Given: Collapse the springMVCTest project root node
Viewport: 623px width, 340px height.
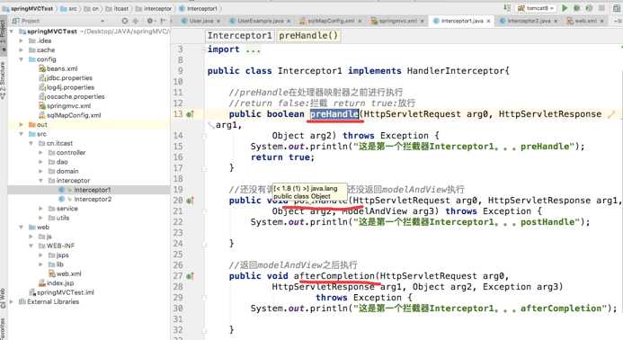Looking at the screenshot, I should pyautogui.click(x=12, y=31).
